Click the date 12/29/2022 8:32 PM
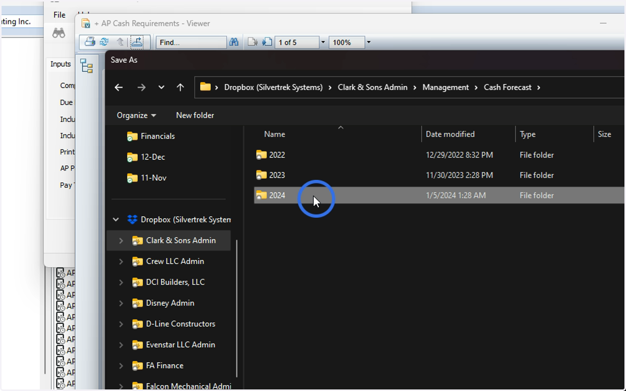This screenshot has width=626, height=391. [459, 155]
